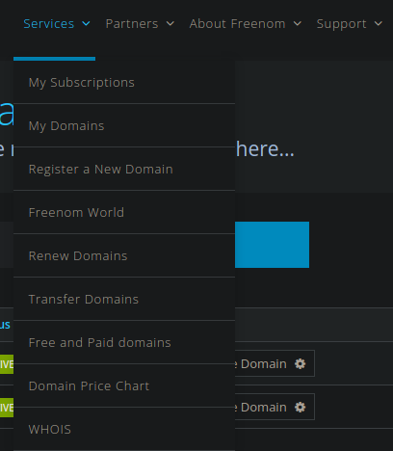Select Renew Domains option
This screenshot has width=393, height=451.
(x=124, y=255)
